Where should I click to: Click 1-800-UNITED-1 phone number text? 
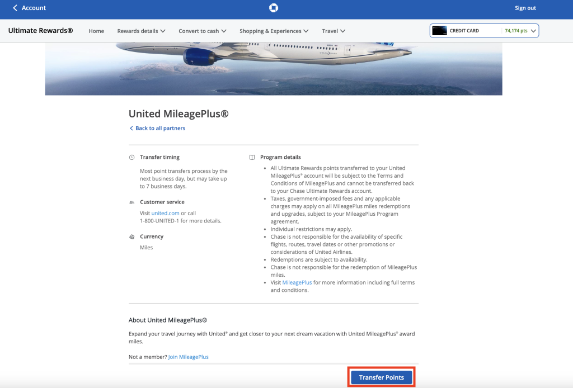pyautogui.click(x=161, y=221)
